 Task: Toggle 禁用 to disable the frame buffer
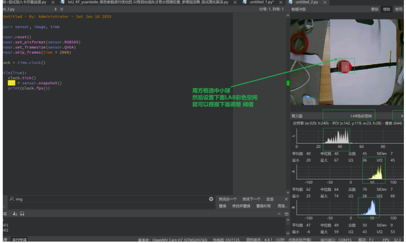pyautogui.click(x=399, y=9)
